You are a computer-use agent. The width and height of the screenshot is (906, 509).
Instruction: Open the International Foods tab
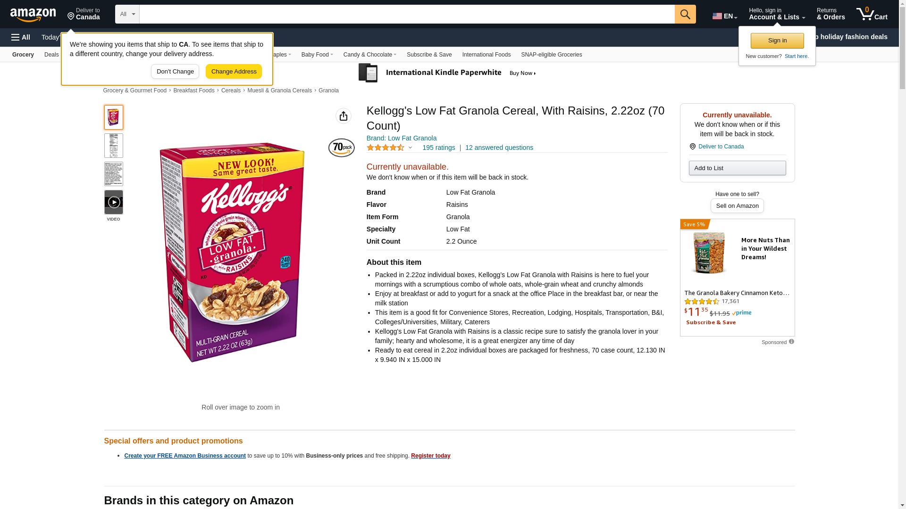click(x=486, y=55)
